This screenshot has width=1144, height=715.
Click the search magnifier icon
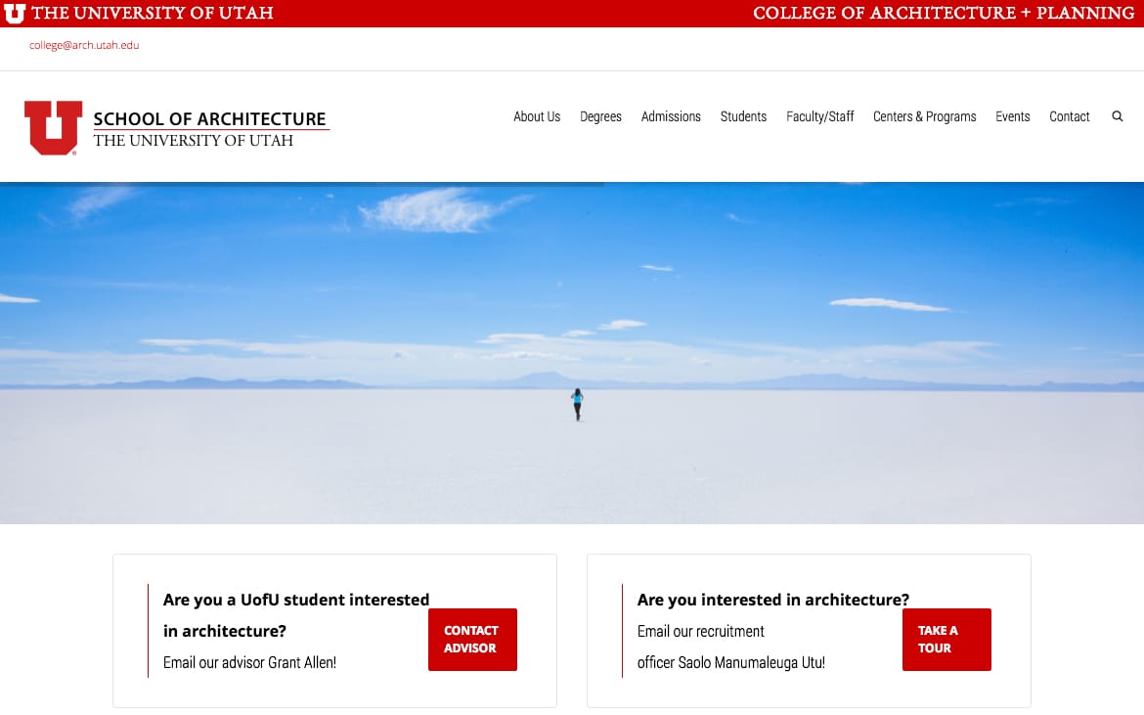[x=1117, y=116]
